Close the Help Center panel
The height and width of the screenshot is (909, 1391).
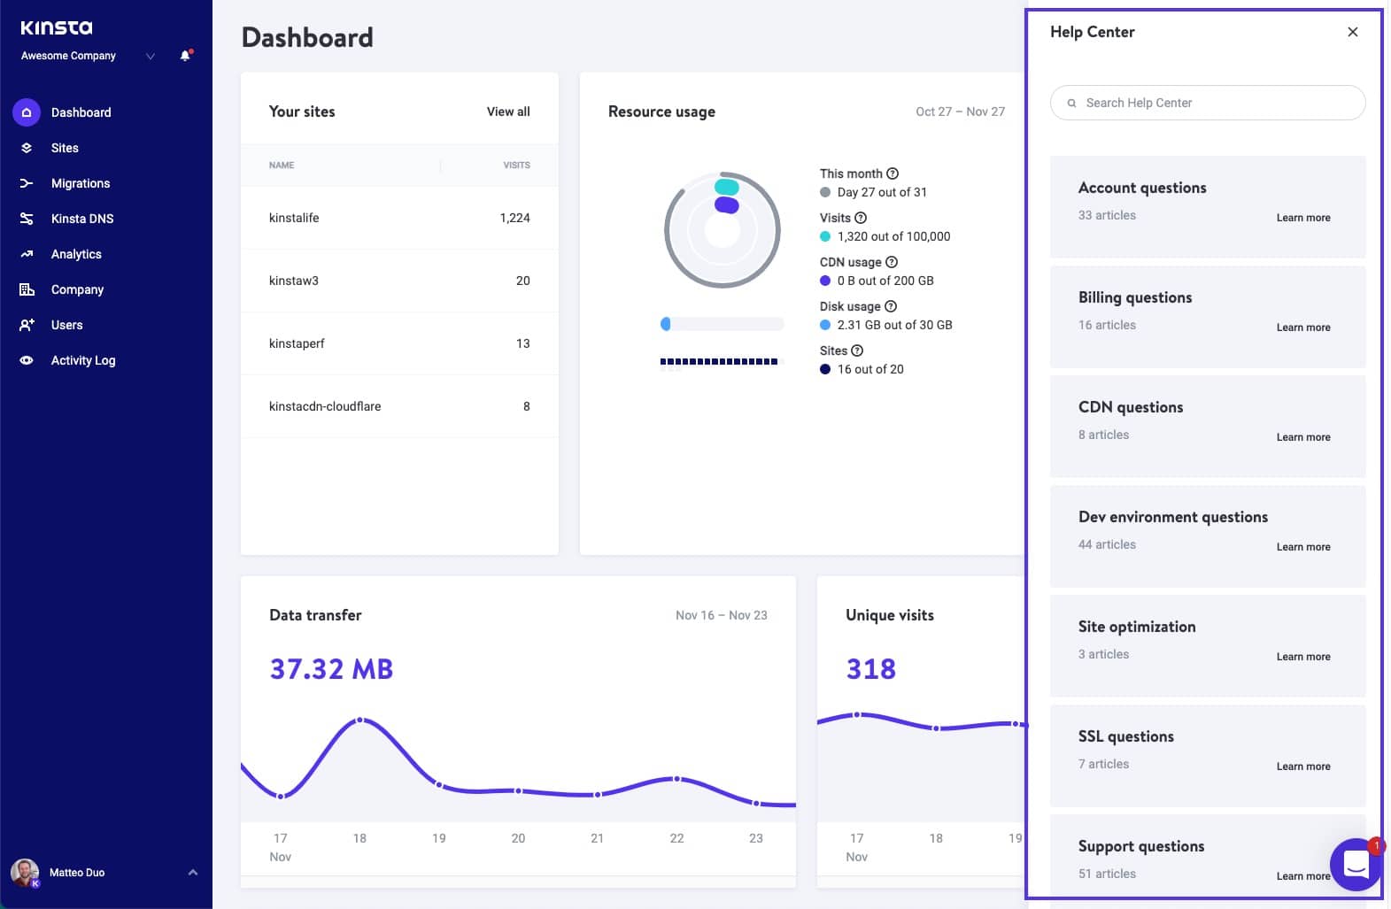pos(1352,32)
